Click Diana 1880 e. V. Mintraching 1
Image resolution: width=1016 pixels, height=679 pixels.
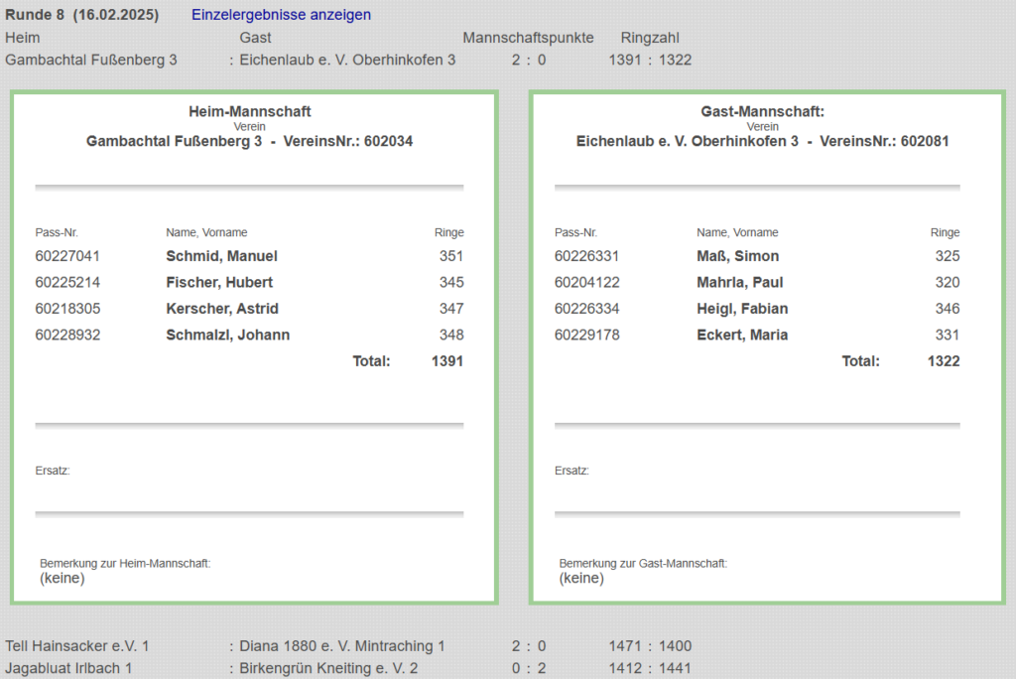(342, 646)
